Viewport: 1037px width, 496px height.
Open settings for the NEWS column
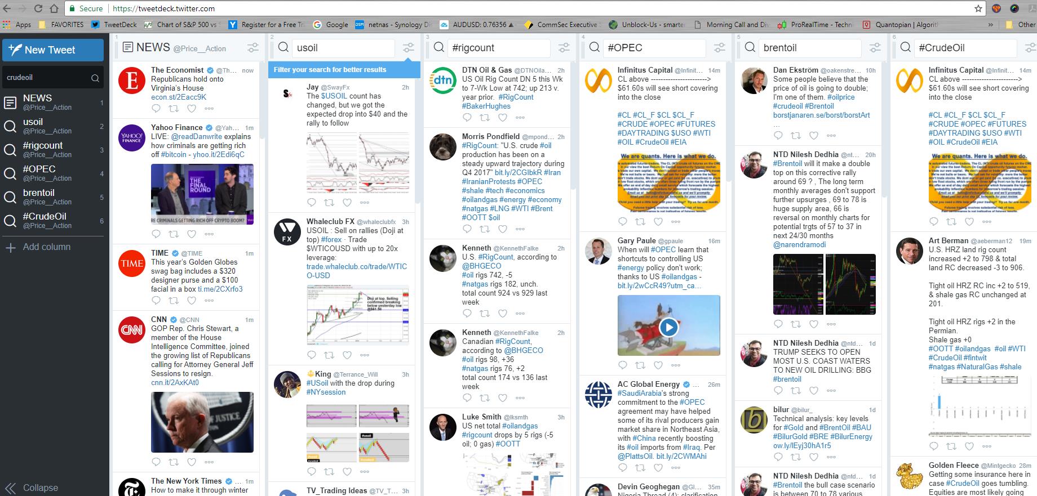click(x=254, y=48)
